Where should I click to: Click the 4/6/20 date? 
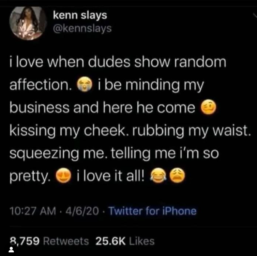point(82,211)
